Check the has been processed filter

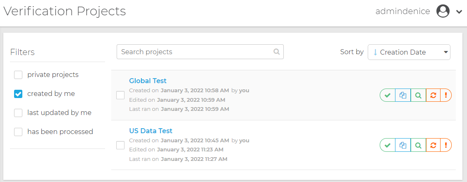click(x=18, y=132)
